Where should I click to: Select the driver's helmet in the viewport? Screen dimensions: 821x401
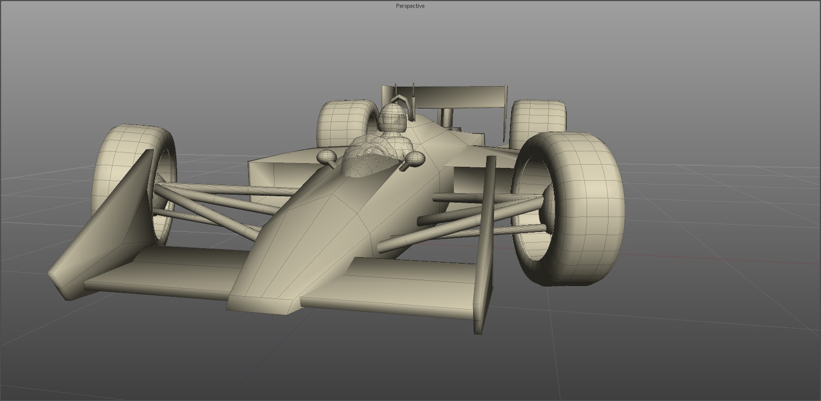tap(392, 118)
